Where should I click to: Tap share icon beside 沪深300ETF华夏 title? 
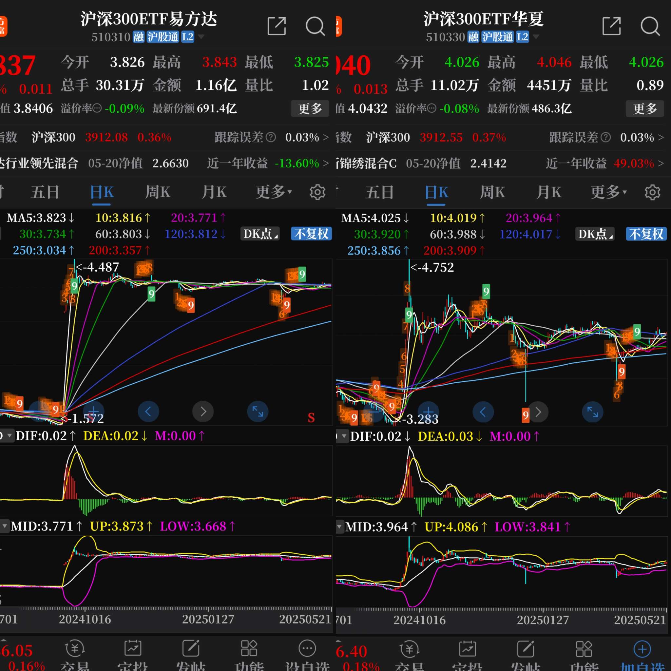pyautogui.click(x=611, y=26)
